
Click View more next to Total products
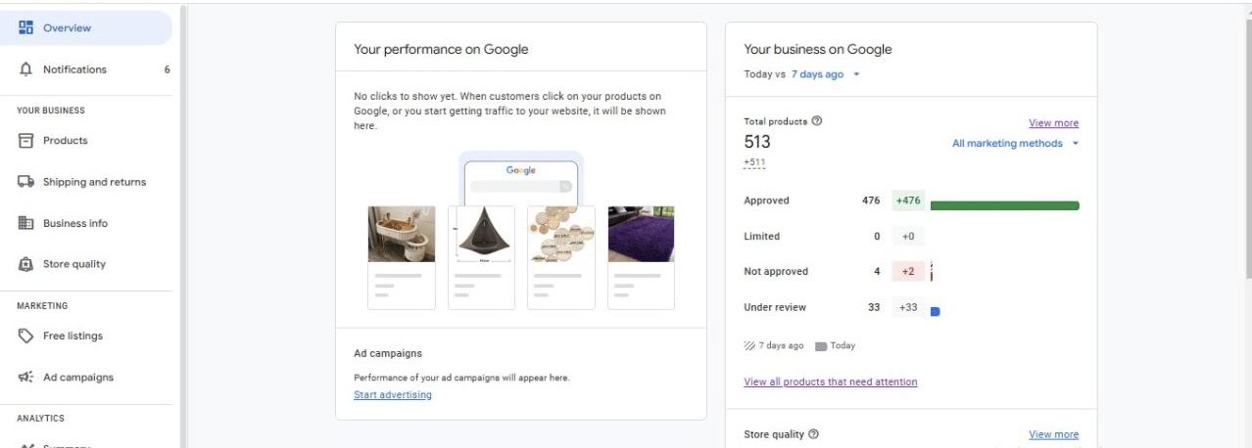click(1053, 123)
